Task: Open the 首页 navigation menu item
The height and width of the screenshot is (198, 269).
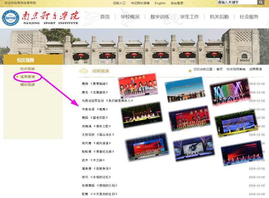Action: coord(105,17)
